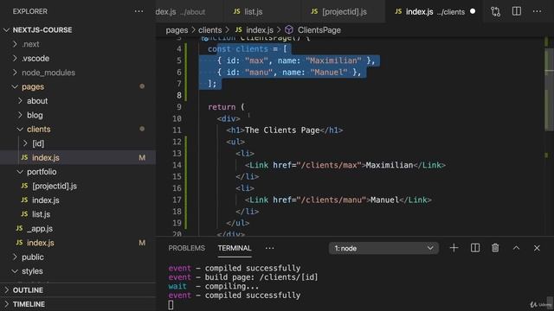This screenshot has width=554, height=311.
Task: Close the terminal panel
Action: tap(537, 248)
